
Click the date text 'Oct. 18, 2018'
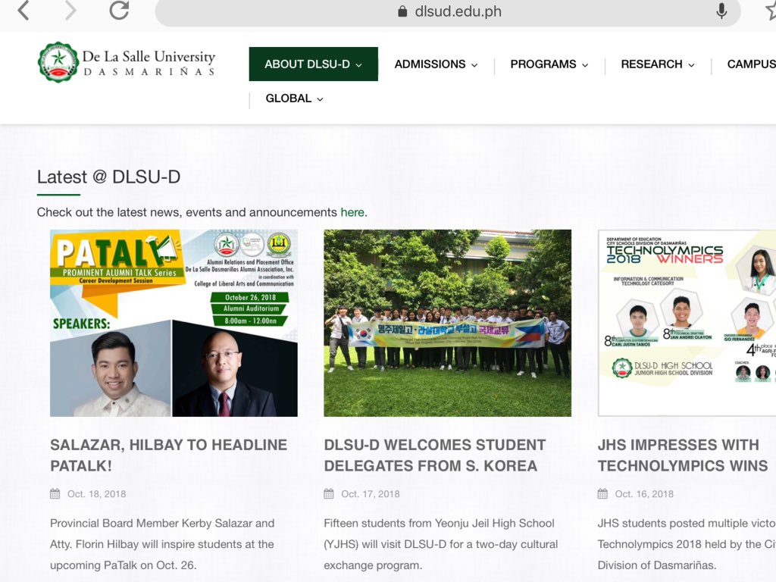96,494
